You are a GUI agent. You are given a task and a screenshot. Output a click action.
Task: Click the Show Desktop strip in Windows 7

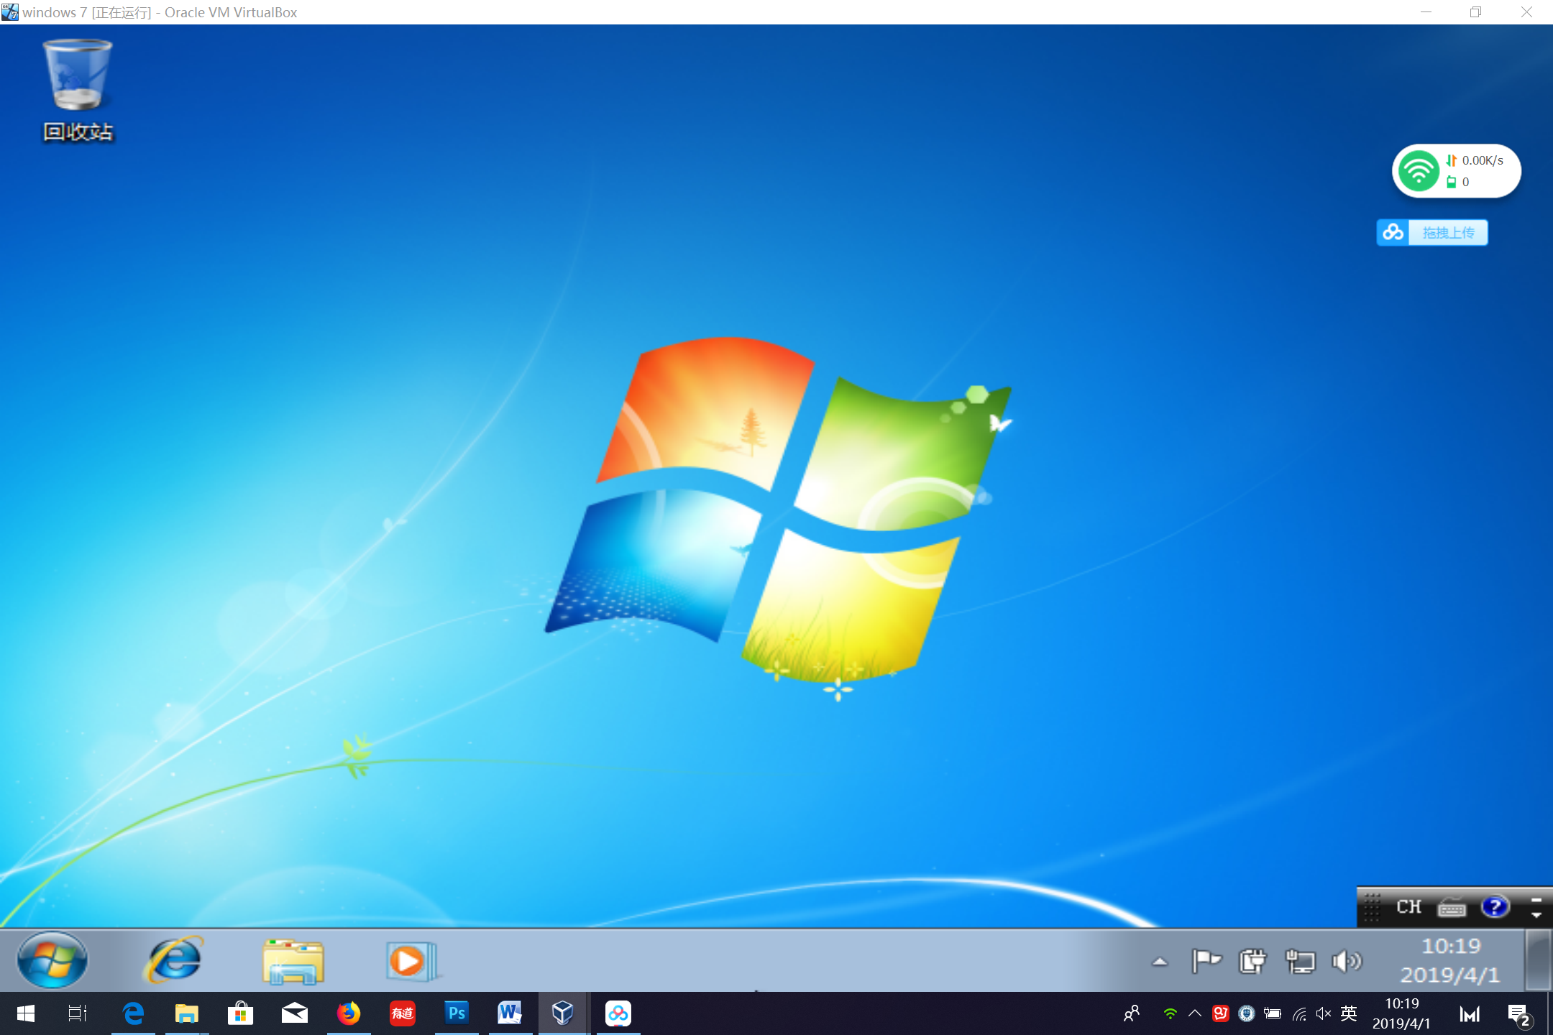point(1537,960)
